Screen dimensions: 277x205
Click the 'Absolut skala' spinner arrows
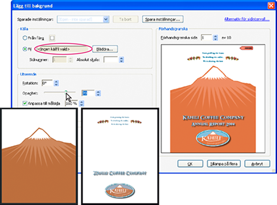[x=121, y=60]
